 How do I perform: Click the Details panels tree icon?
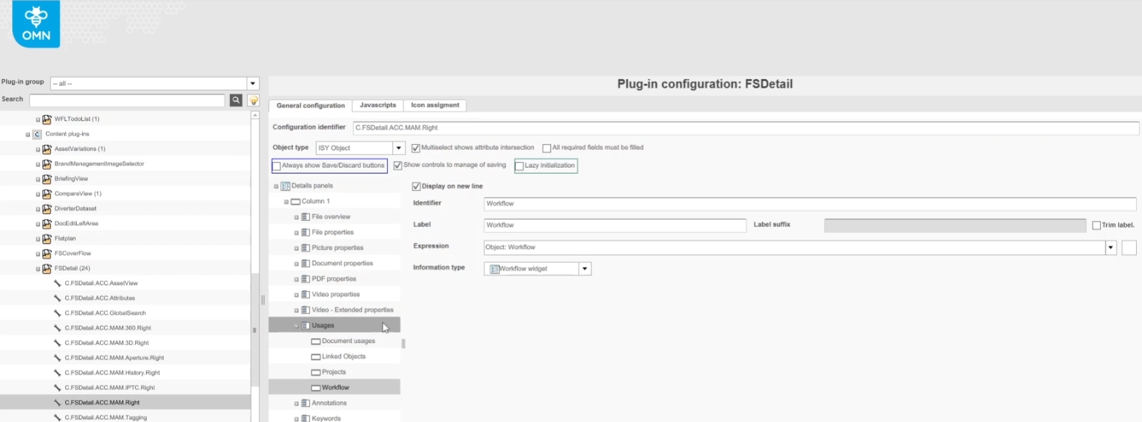(x=285, y=186)
